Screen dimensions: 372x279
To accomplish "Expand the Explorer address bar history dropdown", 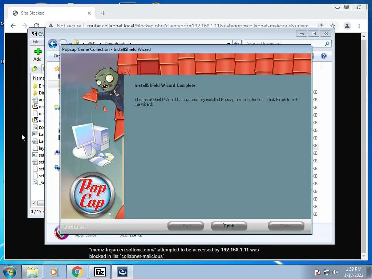I will pos(229,44).
